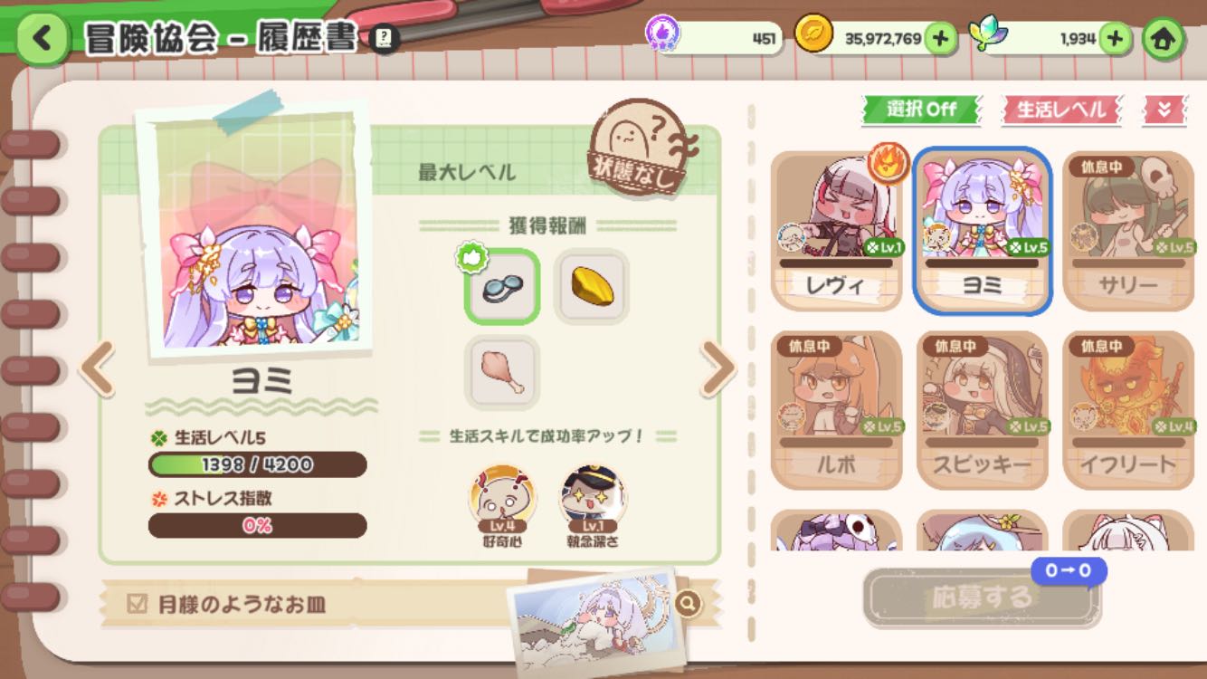The height and width of the screenshot is (679, 1207).
Task: Select the レヴィ character card
Action: tap(837, 231)
